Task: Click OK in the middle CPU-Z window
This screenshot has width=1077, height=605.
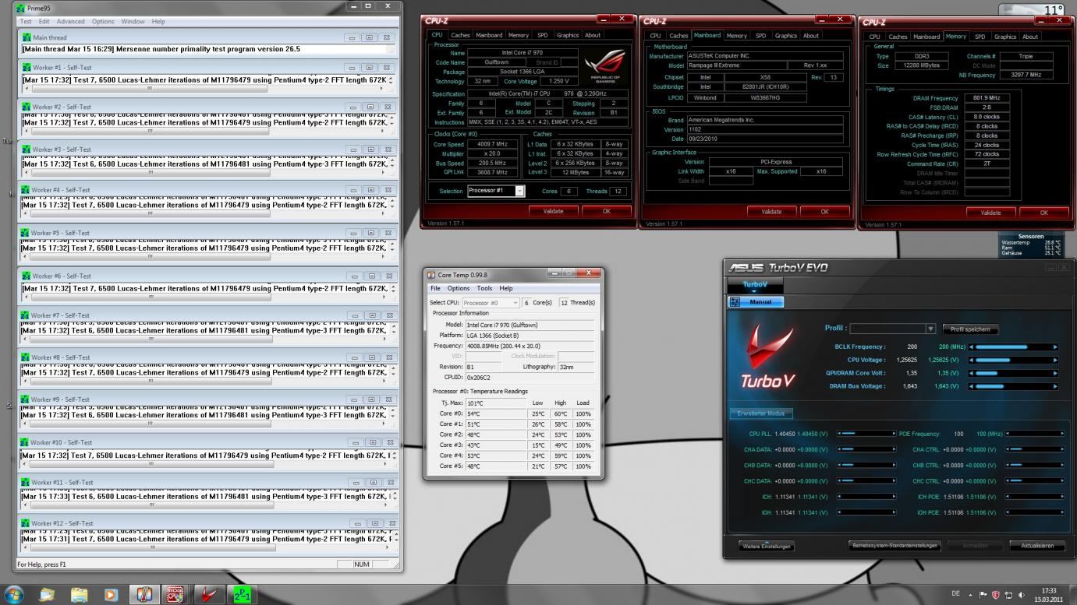Action: tap(824, 211)
